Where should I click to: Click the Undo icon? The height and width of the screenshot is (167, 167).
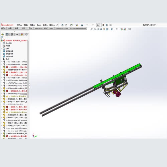coord(87,25)
